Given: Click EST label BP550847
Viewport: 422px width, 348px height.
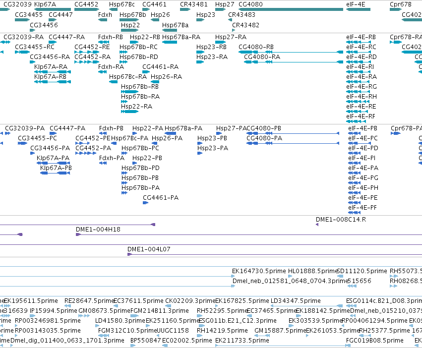Looking at the screenshot, I should [145, 341].
